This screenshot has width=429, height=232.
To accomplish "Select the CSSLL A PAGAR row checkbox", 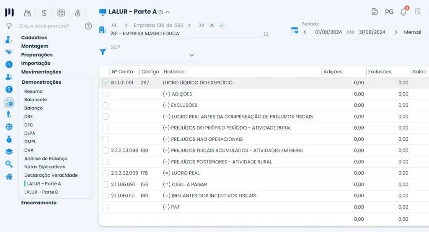I will click(x=106, y=184).
